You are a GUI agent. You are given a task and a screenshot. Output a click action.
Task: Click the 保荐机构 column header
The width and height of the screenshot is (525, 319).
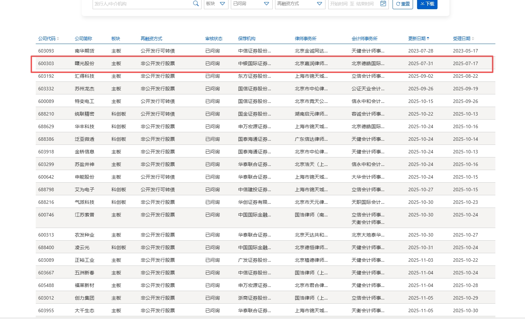click(247, 39)
